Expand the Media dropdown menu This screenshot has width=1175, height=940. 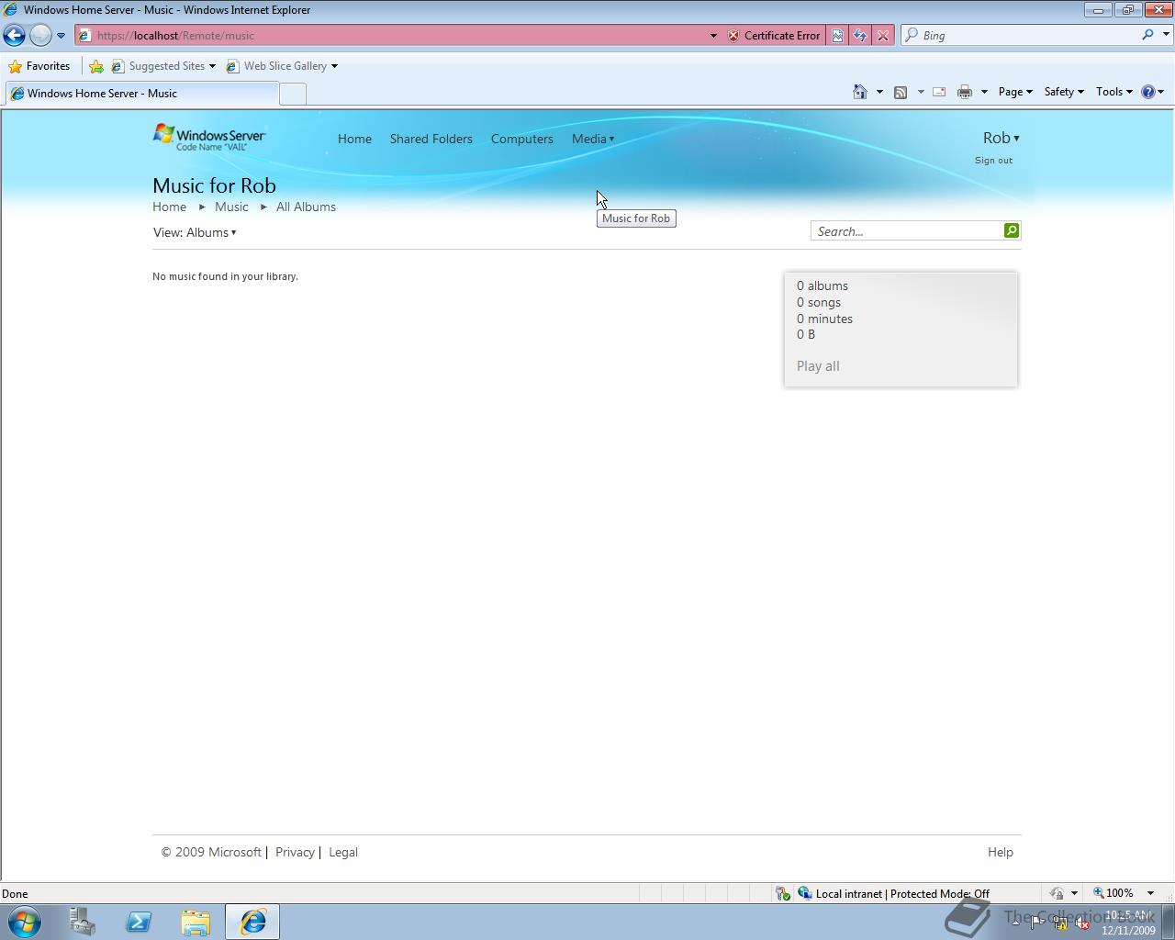click(593, 140)
